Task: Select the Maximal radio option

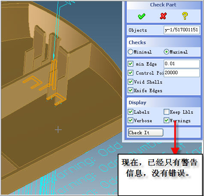Action: pos(166,52)
